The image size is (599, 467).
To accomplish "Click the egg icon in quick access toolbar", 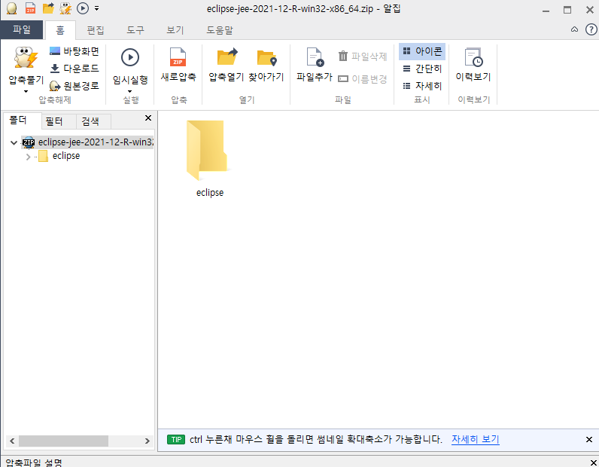I will point(11,8).
